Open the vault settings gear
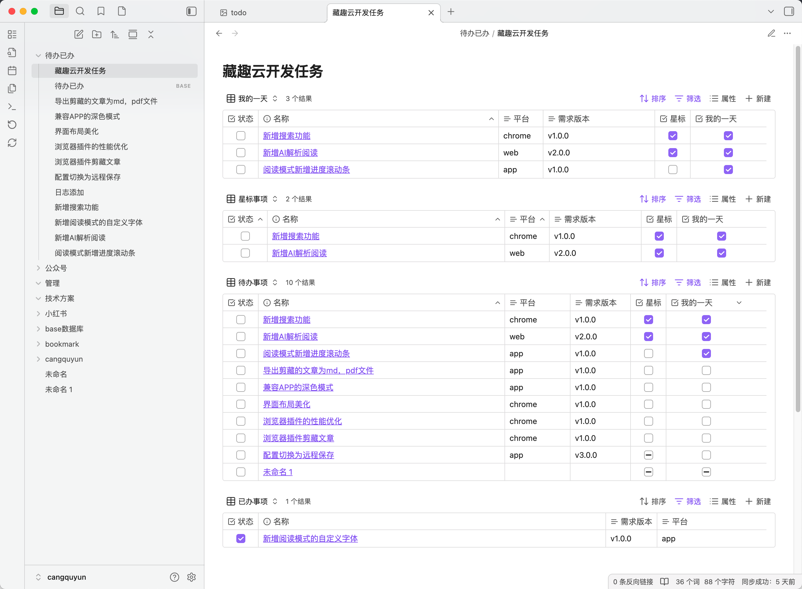Image resolution: width=802 pixels, height=589 pixels. click(x=191, y=577)
